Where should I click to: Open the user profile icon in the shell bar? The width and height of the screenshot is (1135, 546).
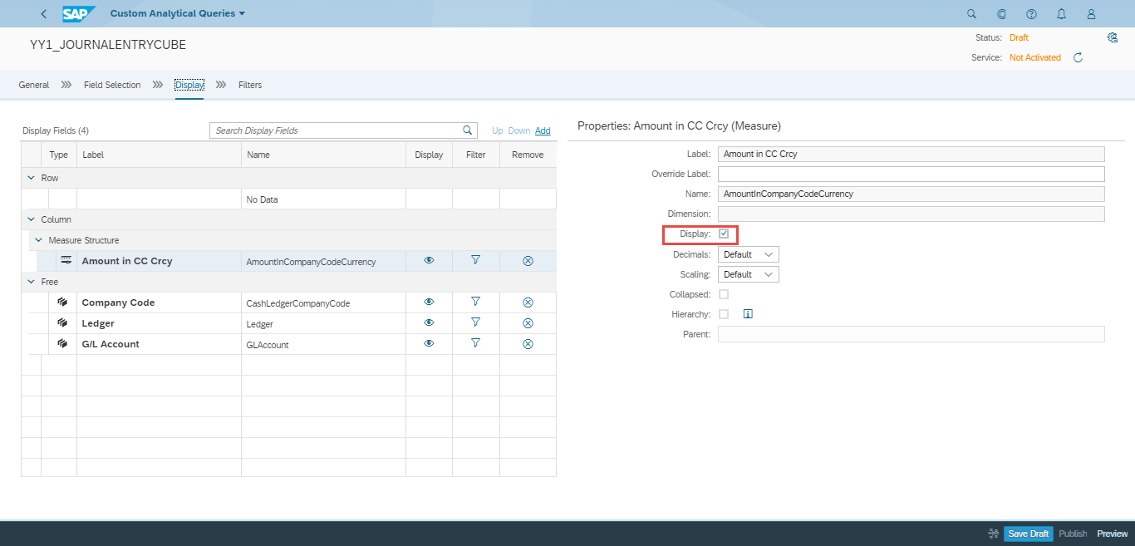[x=1091, y=13]
